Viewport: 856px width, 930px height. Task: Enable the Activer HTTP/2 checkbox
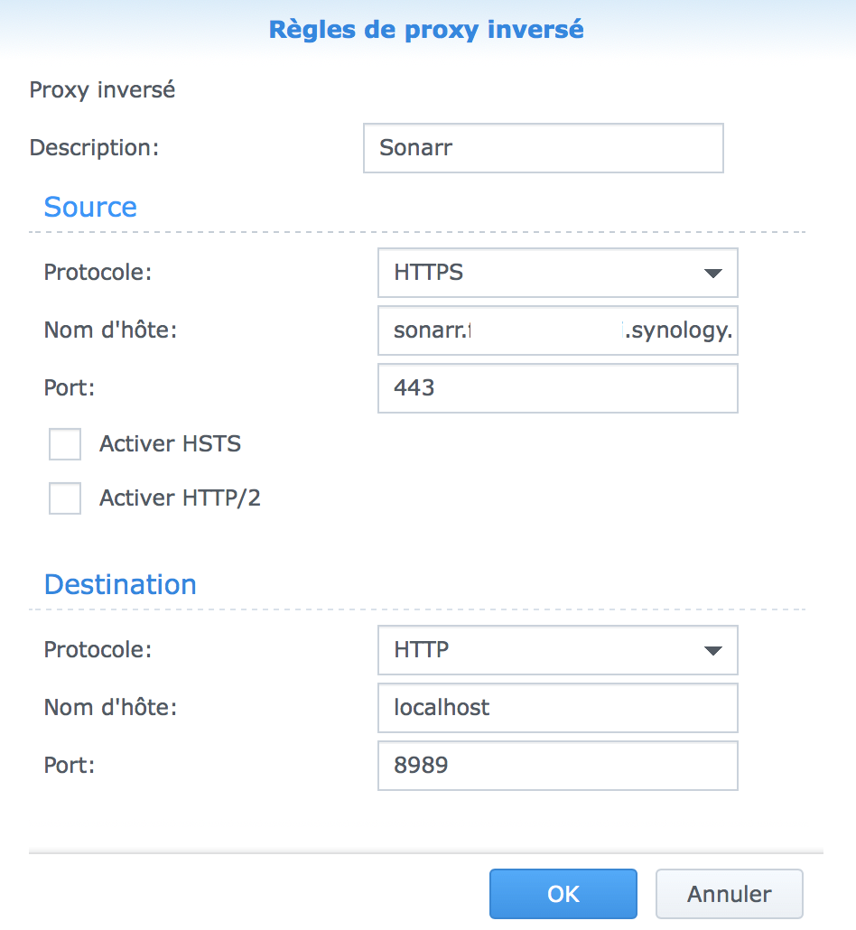point(65,498)
